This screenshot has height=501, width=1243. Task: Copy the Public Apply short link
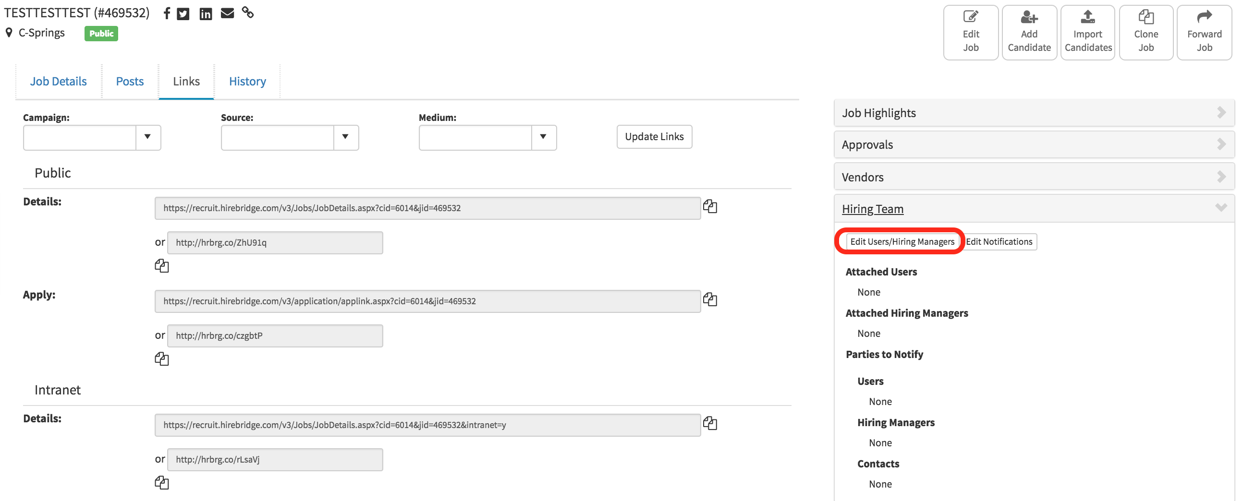click(162, 359)
